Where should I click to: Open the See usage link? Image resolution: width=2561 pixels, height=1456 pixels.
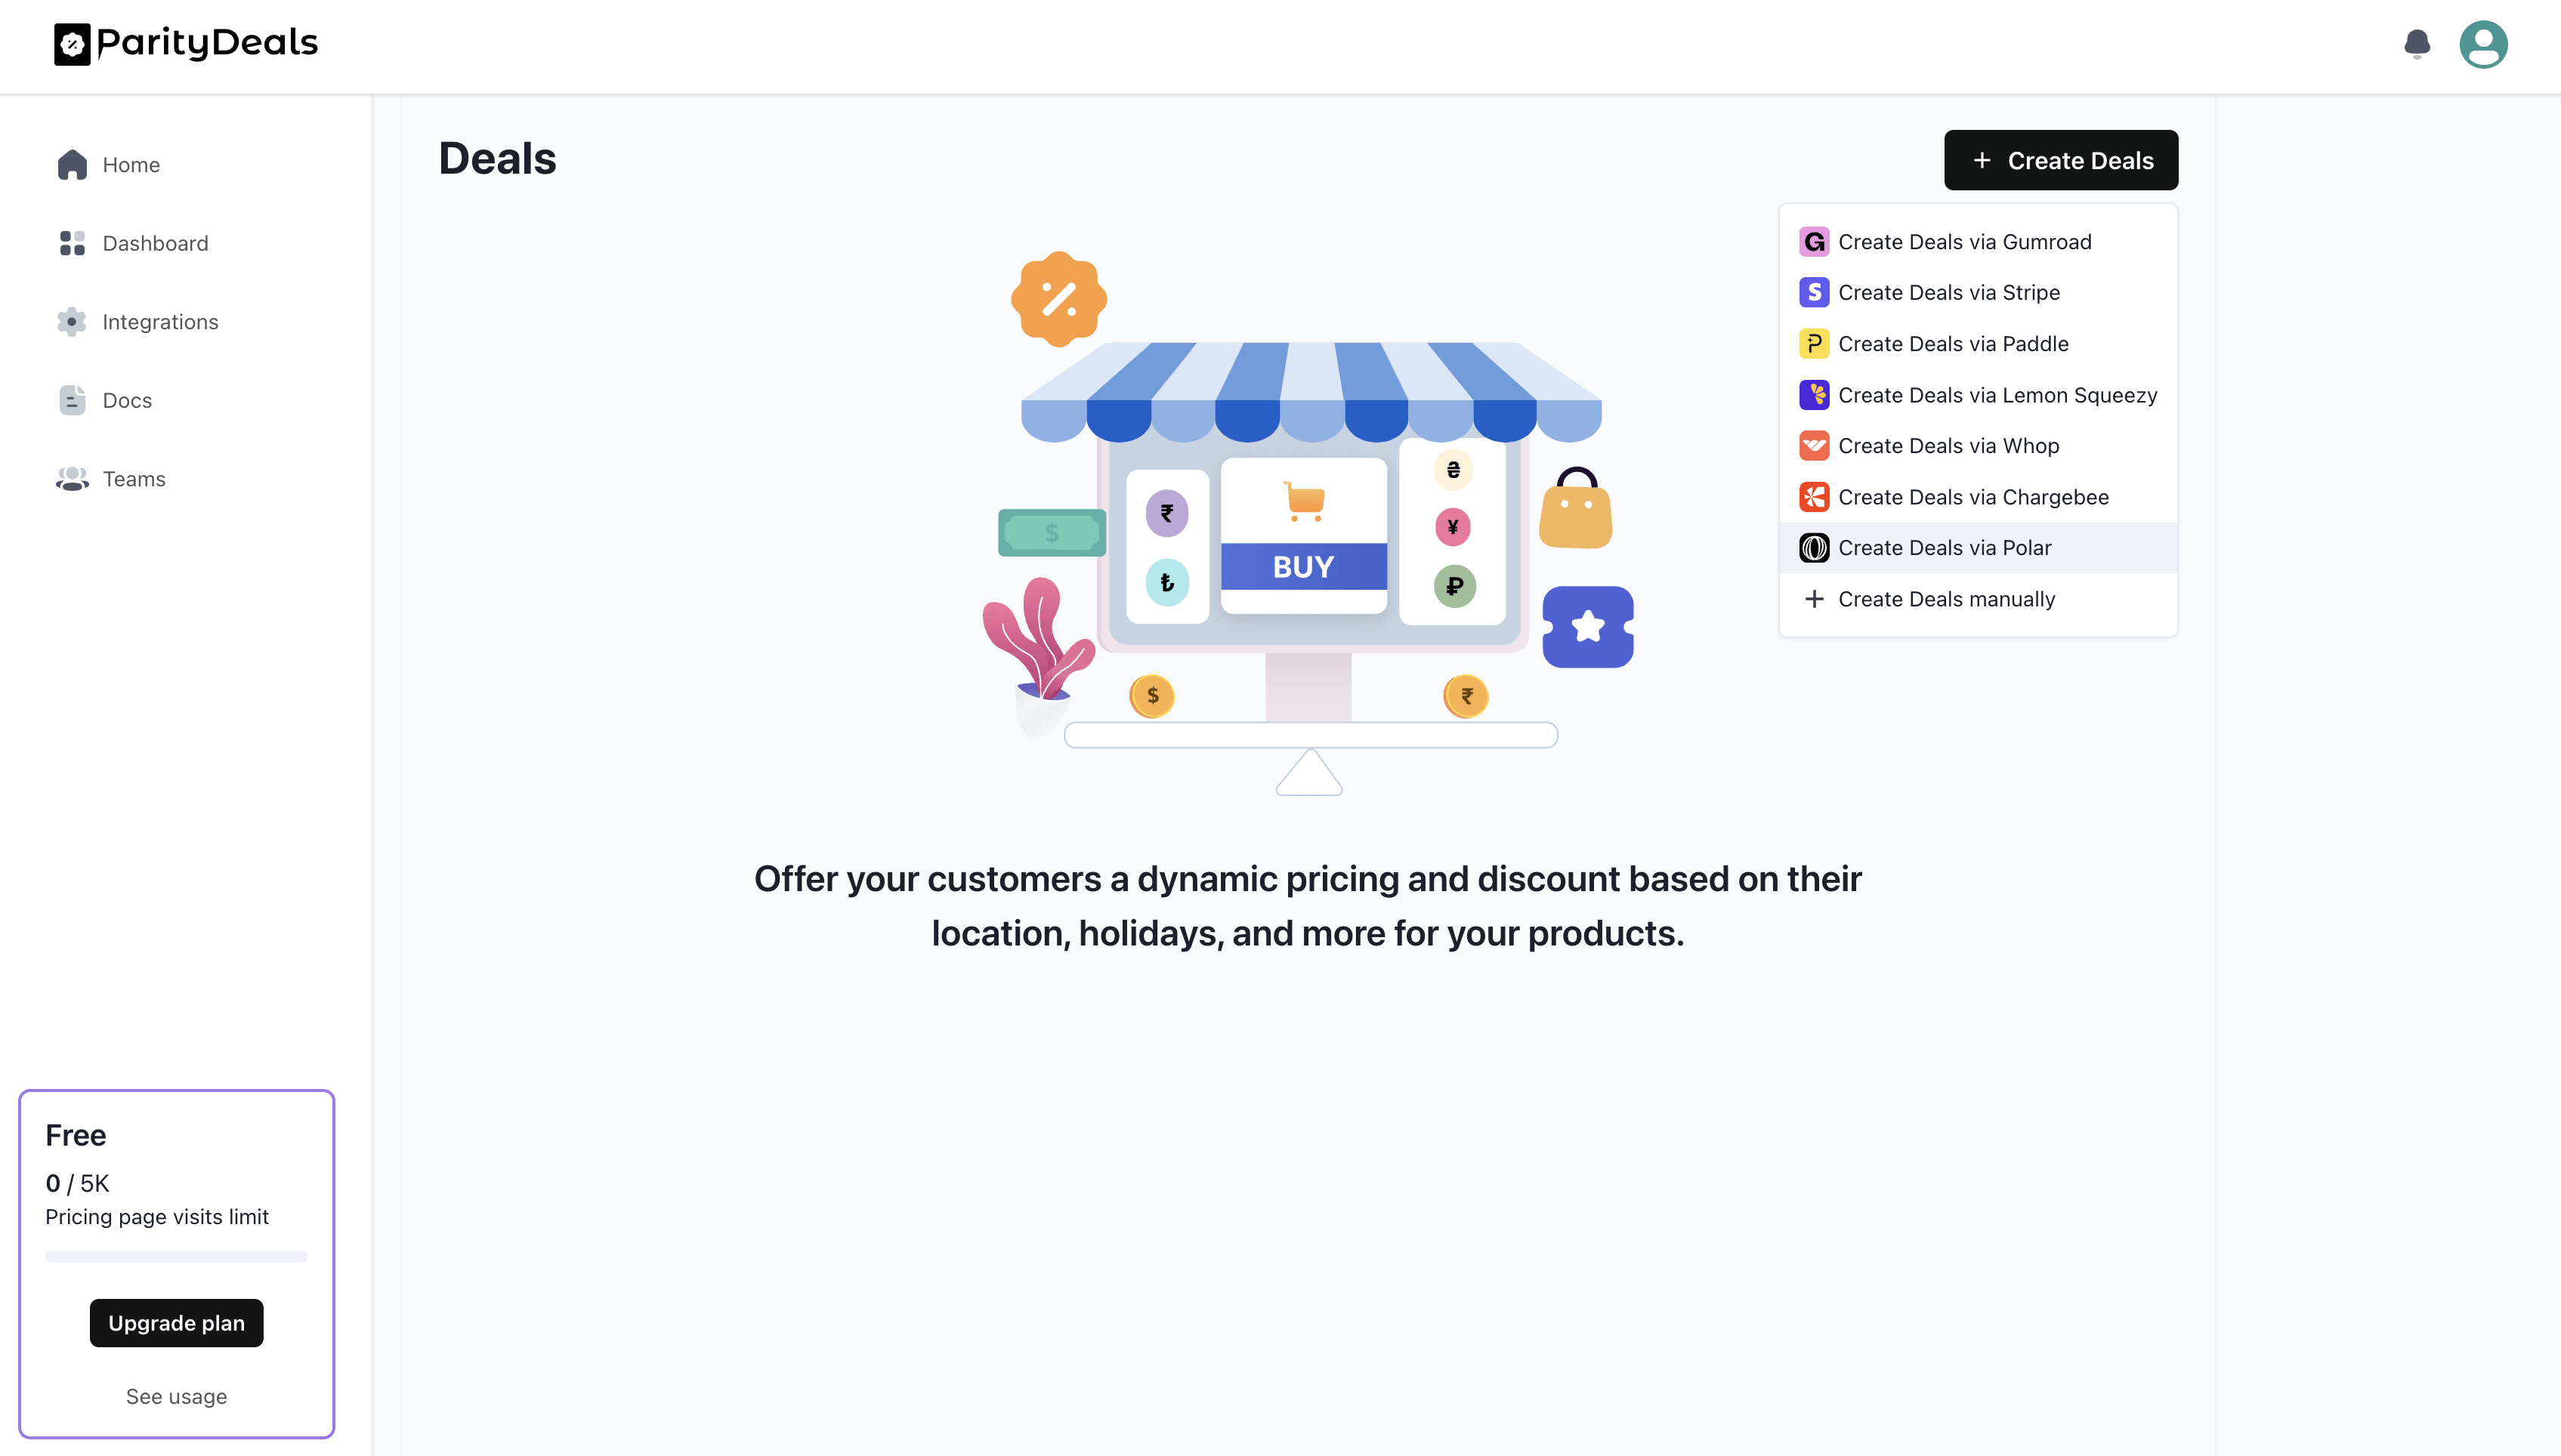click(x=176, y=1396)
